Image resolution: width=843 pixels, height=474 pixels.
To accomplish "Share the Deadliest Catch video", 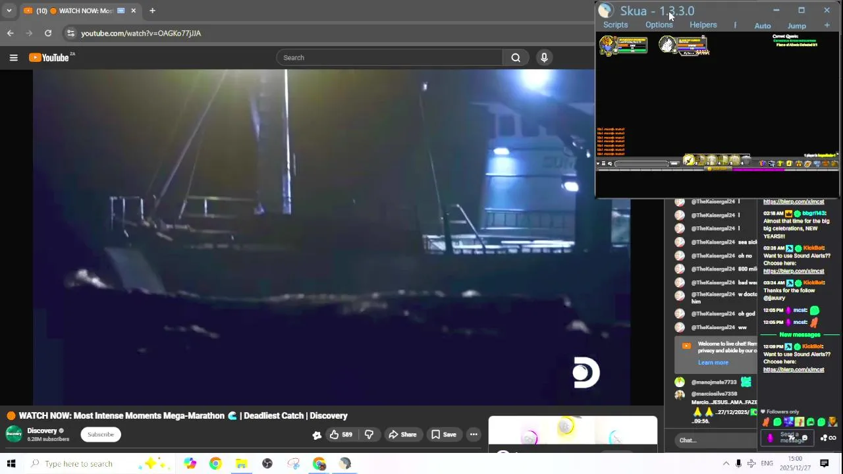I will (x=402, y=434).
